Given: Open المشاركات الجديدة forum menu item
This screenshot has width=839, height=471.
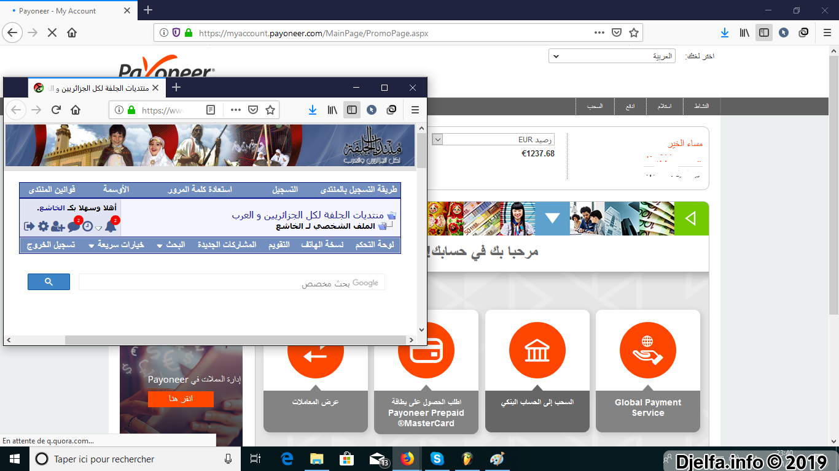Looking at the screenshot, I should (x=227, y=245).
